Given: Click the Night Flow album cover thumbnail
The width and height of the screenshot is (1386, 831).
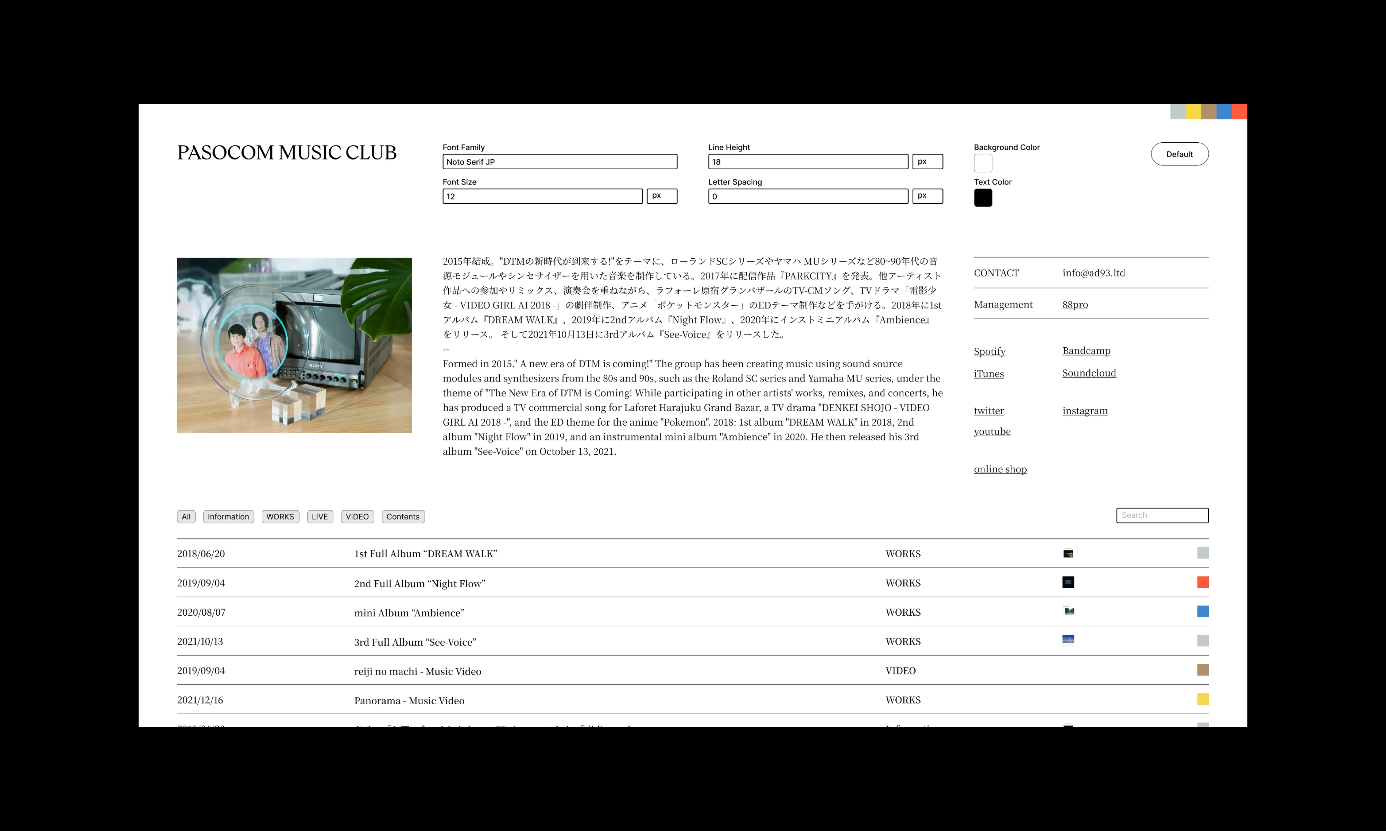Looking at the screenshot, I should tap(1068, 582).
